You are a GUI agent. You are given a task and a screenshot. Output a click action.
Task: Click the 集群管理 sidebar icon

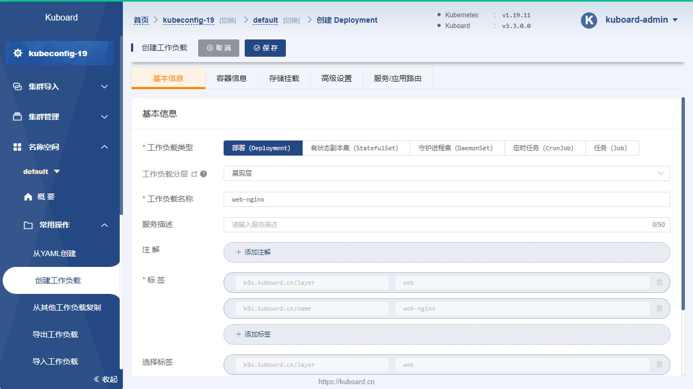pyautogui.click(x=17, y=117)
